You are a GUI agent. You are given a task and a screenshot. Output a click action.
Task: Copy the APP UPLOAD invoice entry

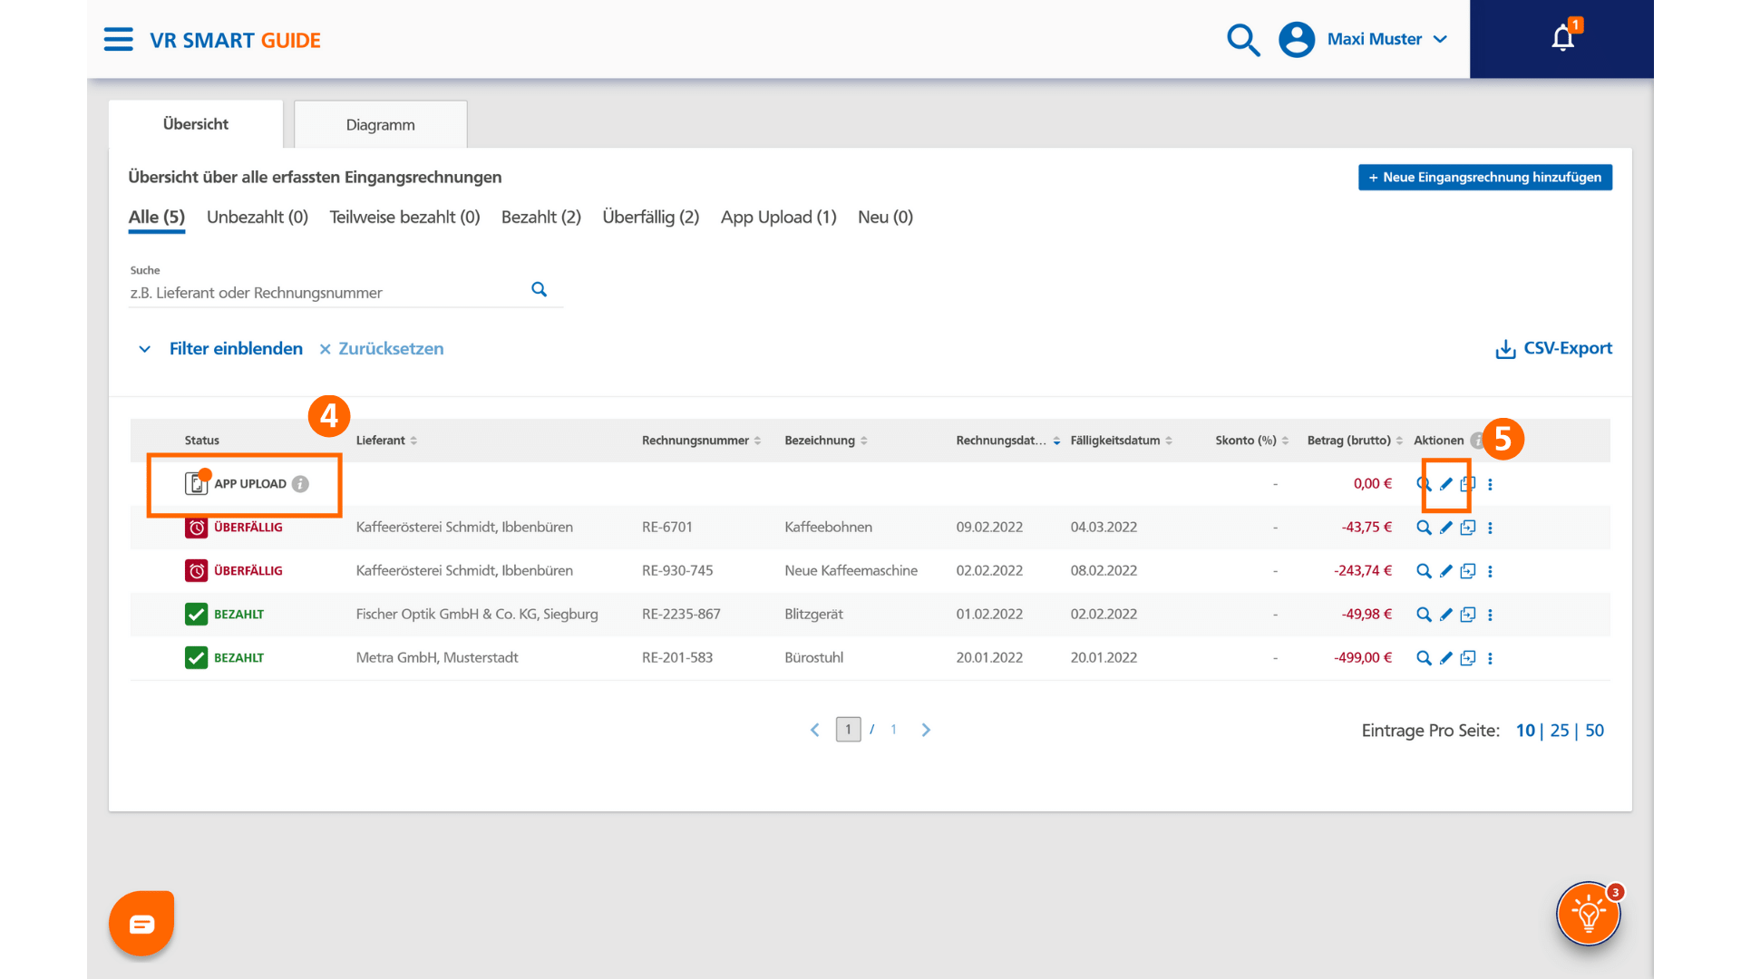1468,484
